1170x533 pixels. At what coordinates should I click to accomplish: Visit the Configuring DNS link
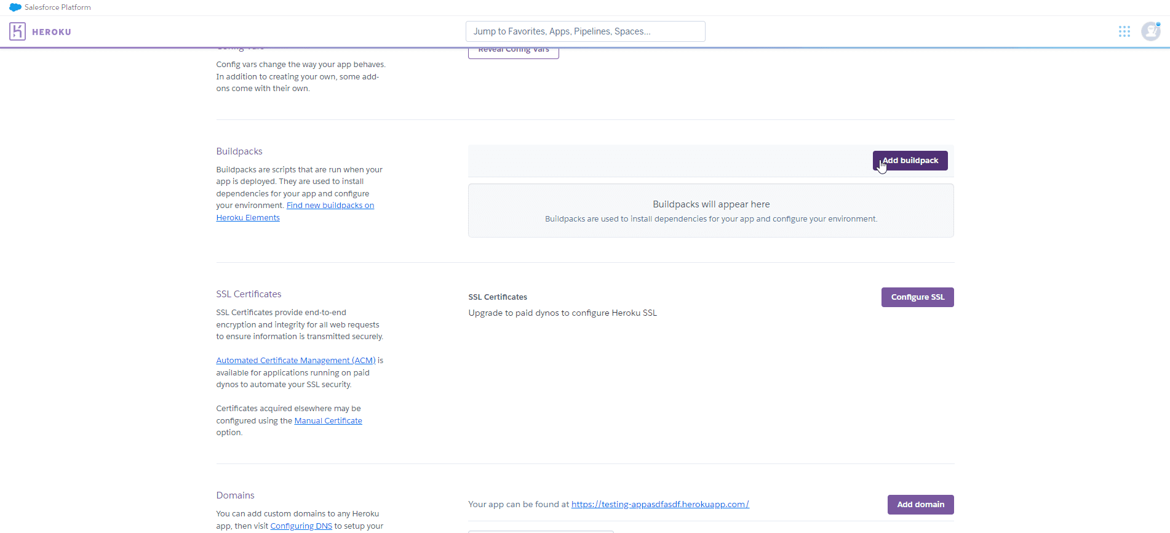(x=301, y=526)
